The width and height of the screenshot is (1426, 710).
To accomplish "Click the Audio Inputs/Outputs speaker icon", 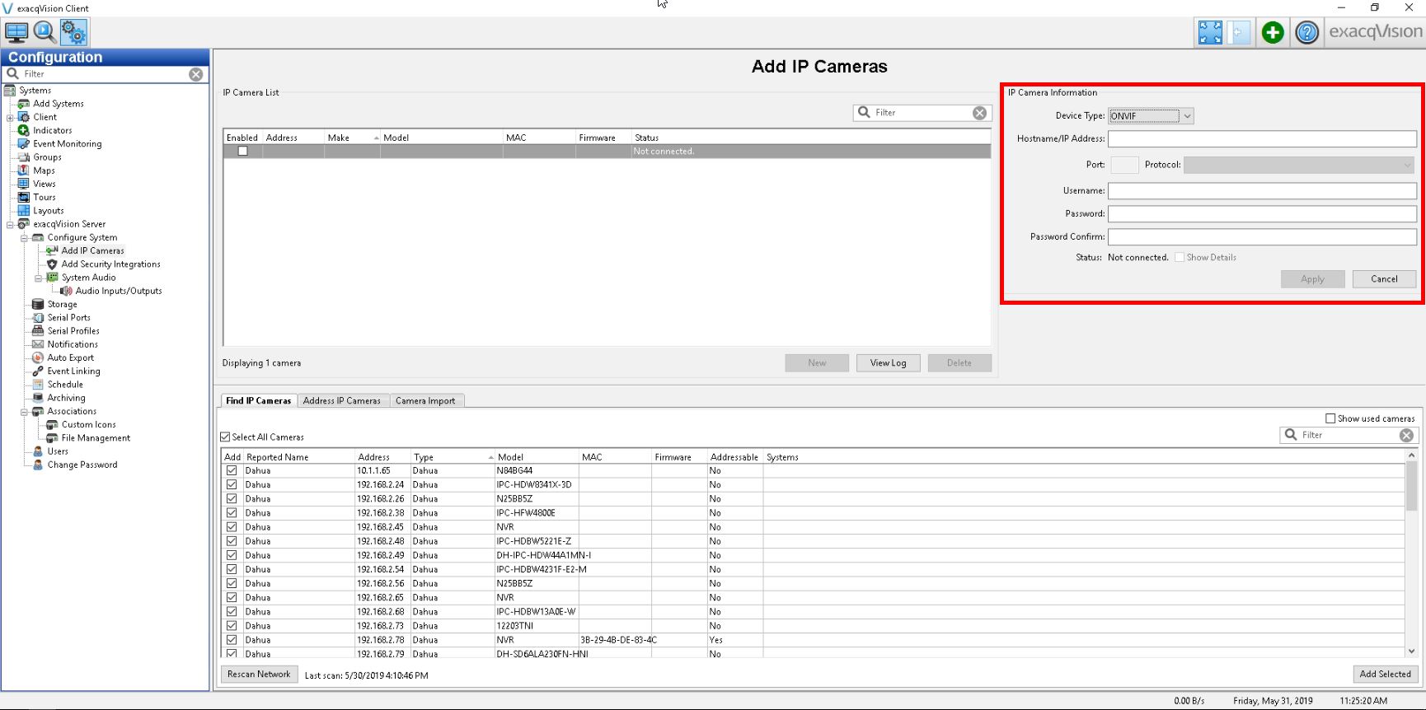I will tap(66, 291).
